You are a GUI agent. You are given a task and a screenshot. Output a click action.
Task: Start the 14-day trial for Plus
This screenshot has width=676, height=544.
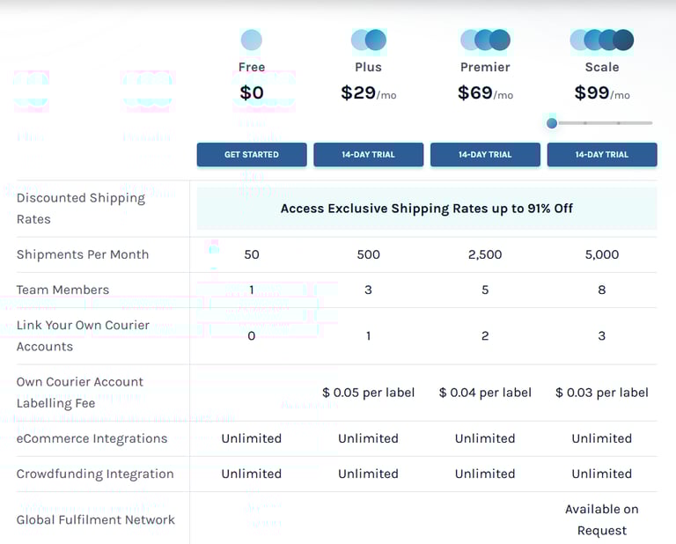click(x=368, y=155)
